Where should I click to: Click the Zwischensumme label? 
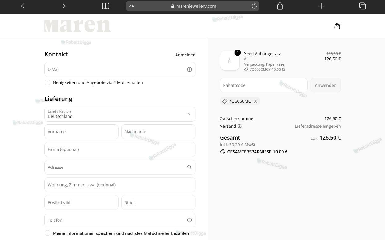click(x=236, y=119)
